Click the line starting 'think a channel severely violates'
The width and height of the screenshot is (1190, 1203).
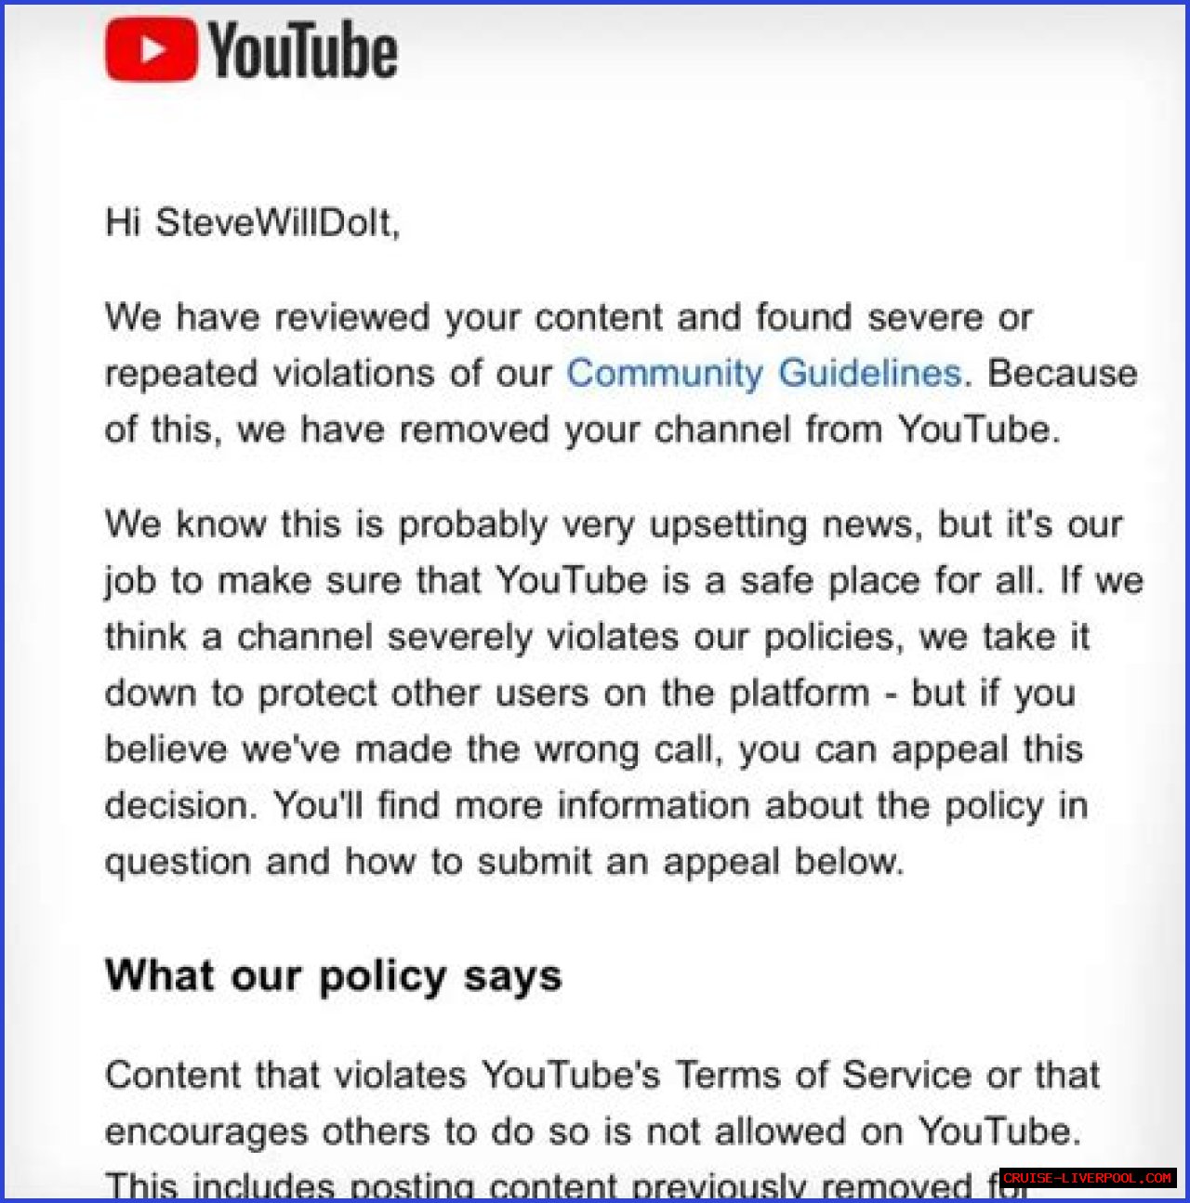597,637
